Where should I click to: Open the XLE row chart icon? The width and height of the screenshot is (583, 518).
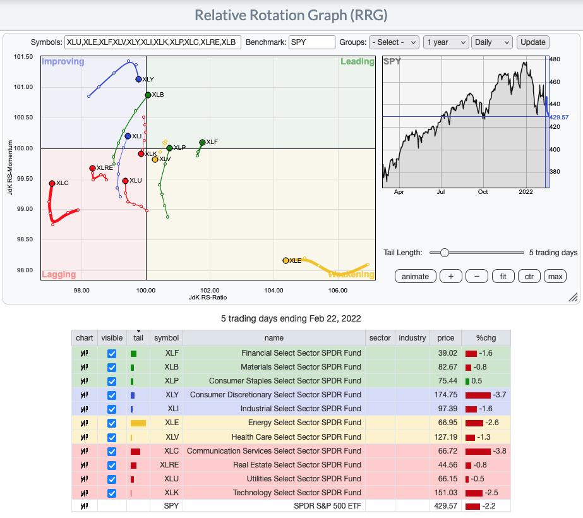[85, 423]
